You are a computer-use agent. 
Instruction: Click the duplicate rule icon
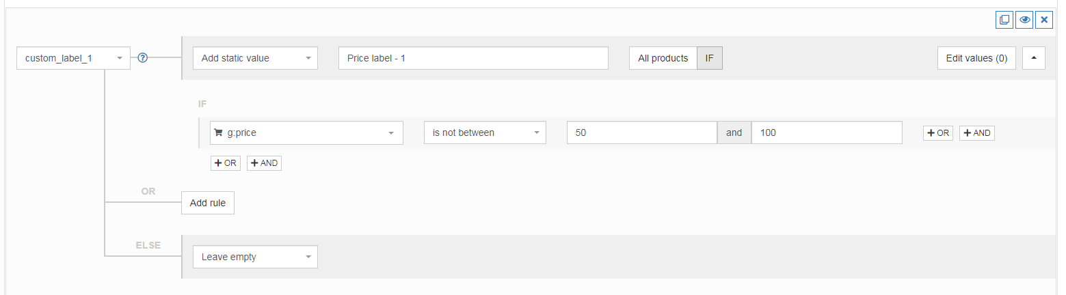pyautogui.click(x=1004, y=20)
